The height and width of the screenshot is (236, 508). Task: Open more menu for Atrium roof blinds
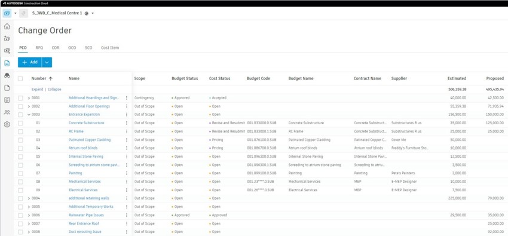coord(127,148)
